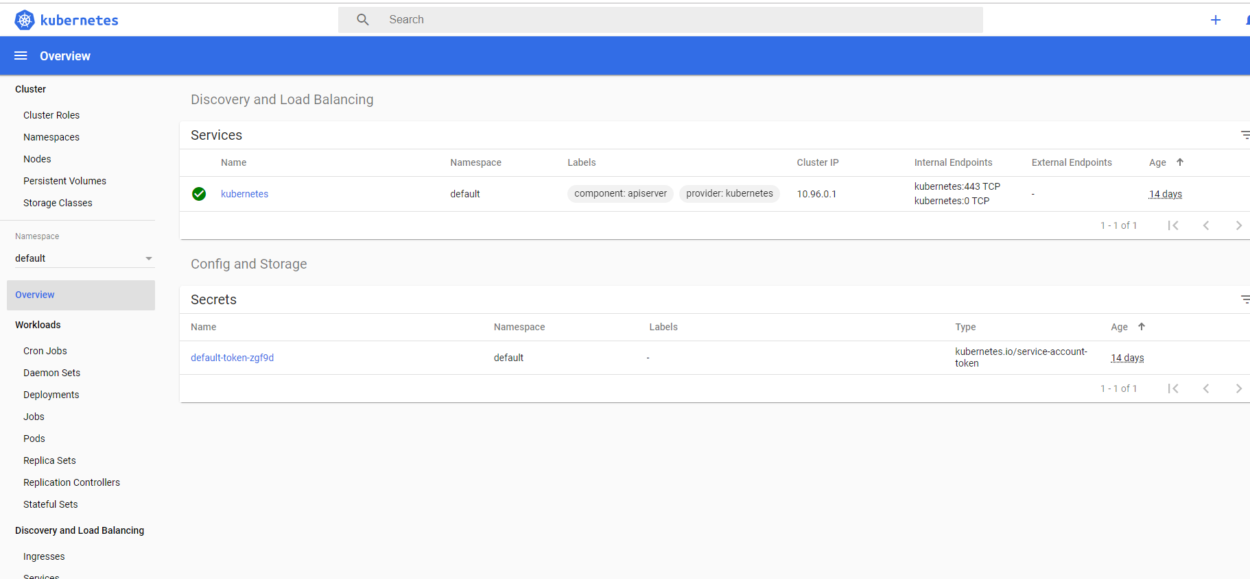Go to next page of Services
The image size is (1250, 579).
(x=1239, y=225)
